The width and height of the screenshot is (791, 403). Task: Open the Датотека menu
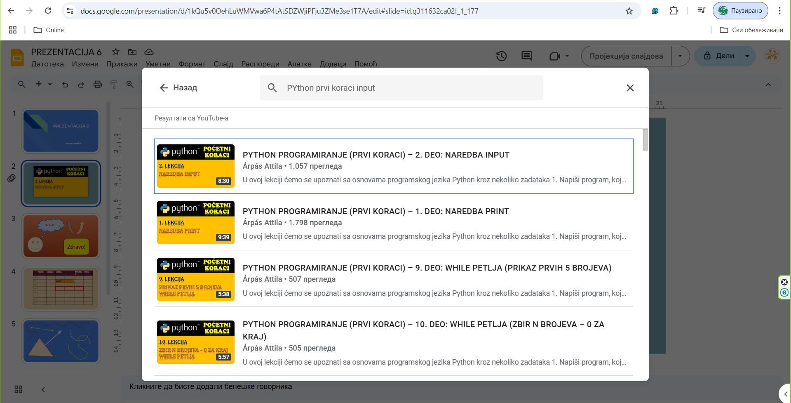pos(47,64)
